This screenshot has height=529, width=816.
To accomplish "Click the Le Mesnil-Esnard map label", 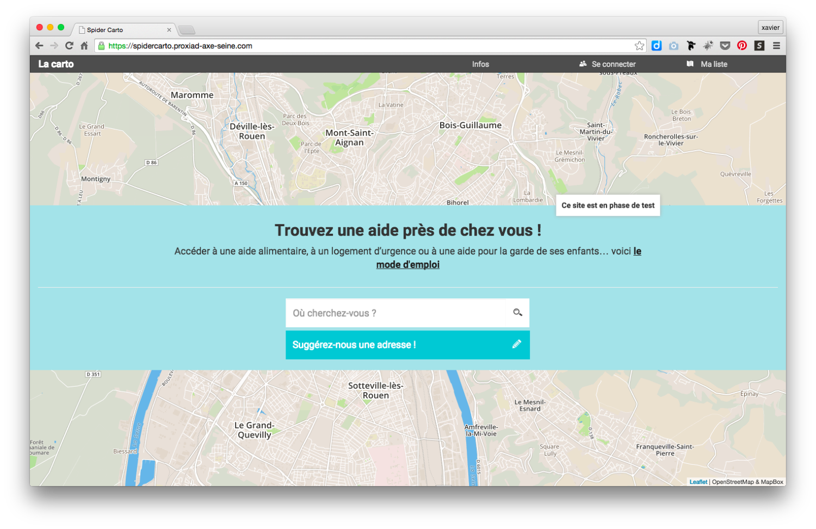I will click(530, 406).
